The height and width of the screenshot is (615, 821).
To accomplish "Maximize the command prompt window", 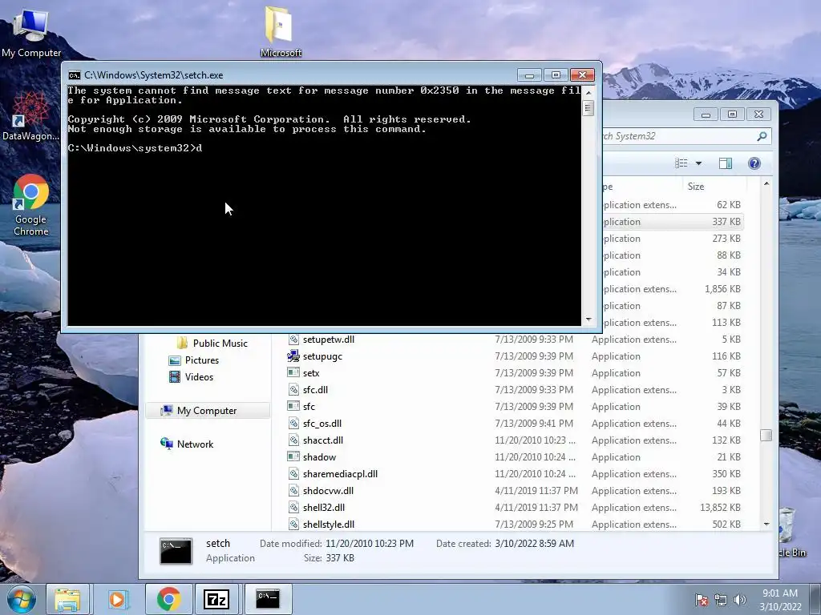I will coord(556,75).
